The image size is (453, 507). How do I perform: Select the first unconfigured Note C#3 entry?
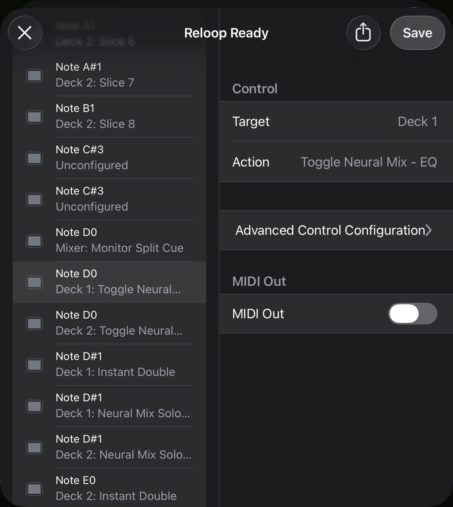click(119, 158)
